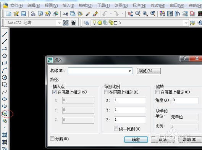This screenshot has width=202, height=150.
Task: Open the Redo history dropdown arrow
Action: 123,13
